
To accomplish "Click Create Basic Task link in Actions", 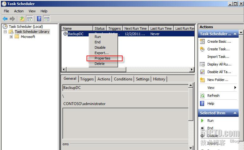I will [219, 41].
